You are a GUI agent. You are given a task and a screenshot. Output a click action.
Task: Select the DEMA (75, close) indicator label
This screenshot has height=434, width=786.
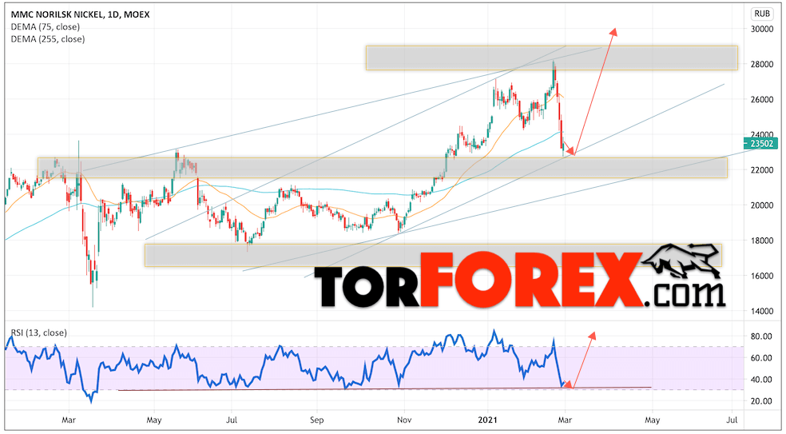point(45,26)
